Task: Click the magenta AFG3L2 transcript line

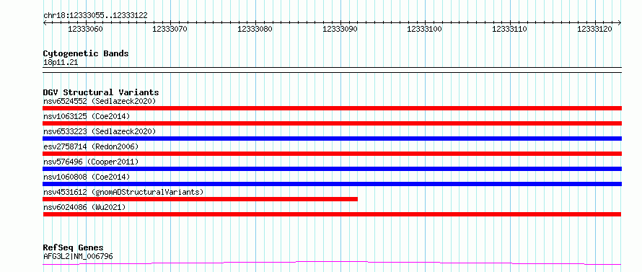Action: (332, 263)
